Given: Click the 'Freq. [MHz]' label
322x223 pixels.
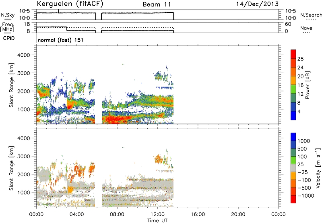Looking at the screenshot, I should tap(7, 27).
